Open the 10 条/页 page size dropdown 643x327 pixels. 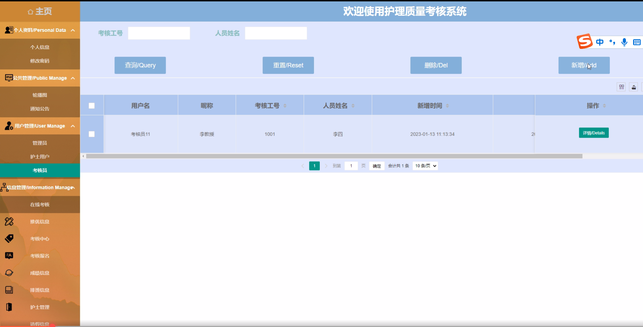tap(425, 166)
